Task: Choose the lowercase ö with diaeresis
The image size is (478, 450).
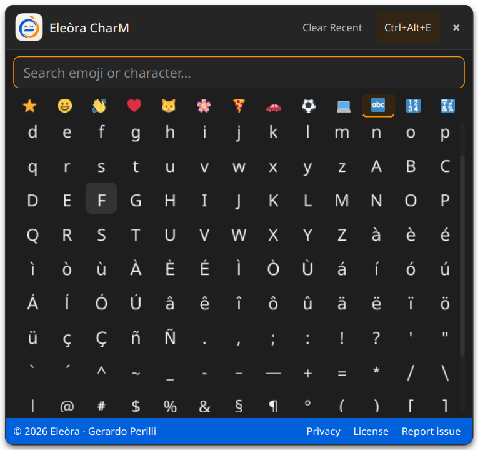Action: click(x=445, y=304)
